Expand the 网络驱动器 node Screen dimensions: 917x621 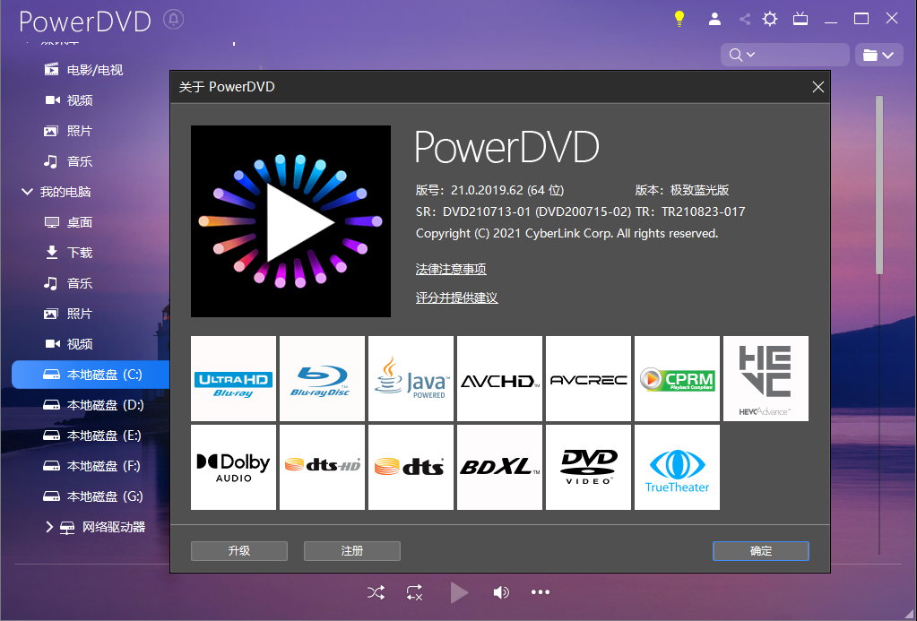pos(49,527)
